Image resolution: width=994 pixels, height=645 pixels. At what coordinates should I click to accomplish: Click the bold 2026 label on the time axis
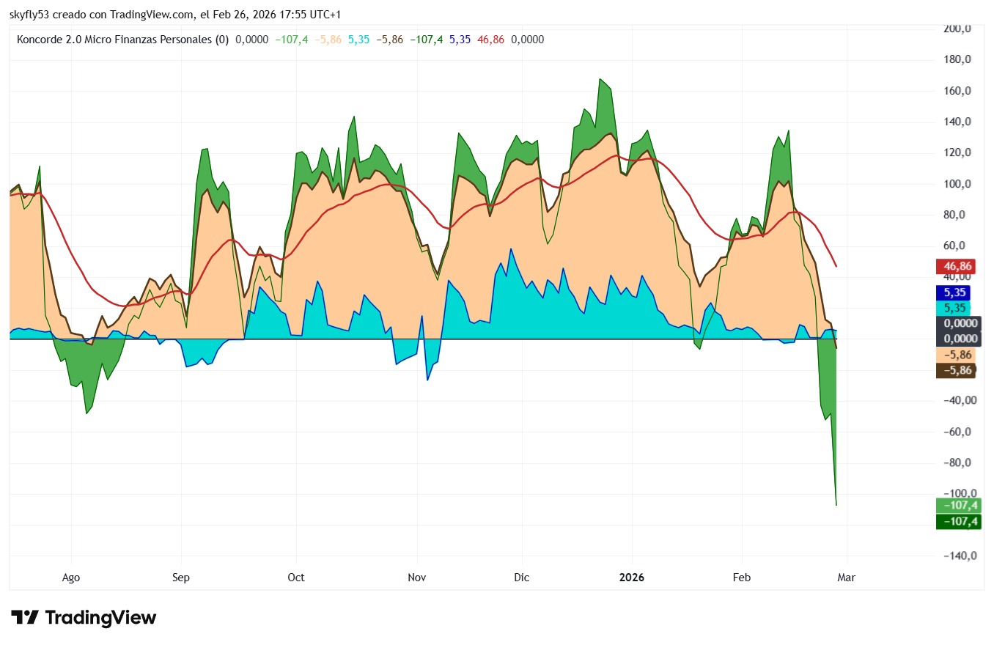(632, 578)
